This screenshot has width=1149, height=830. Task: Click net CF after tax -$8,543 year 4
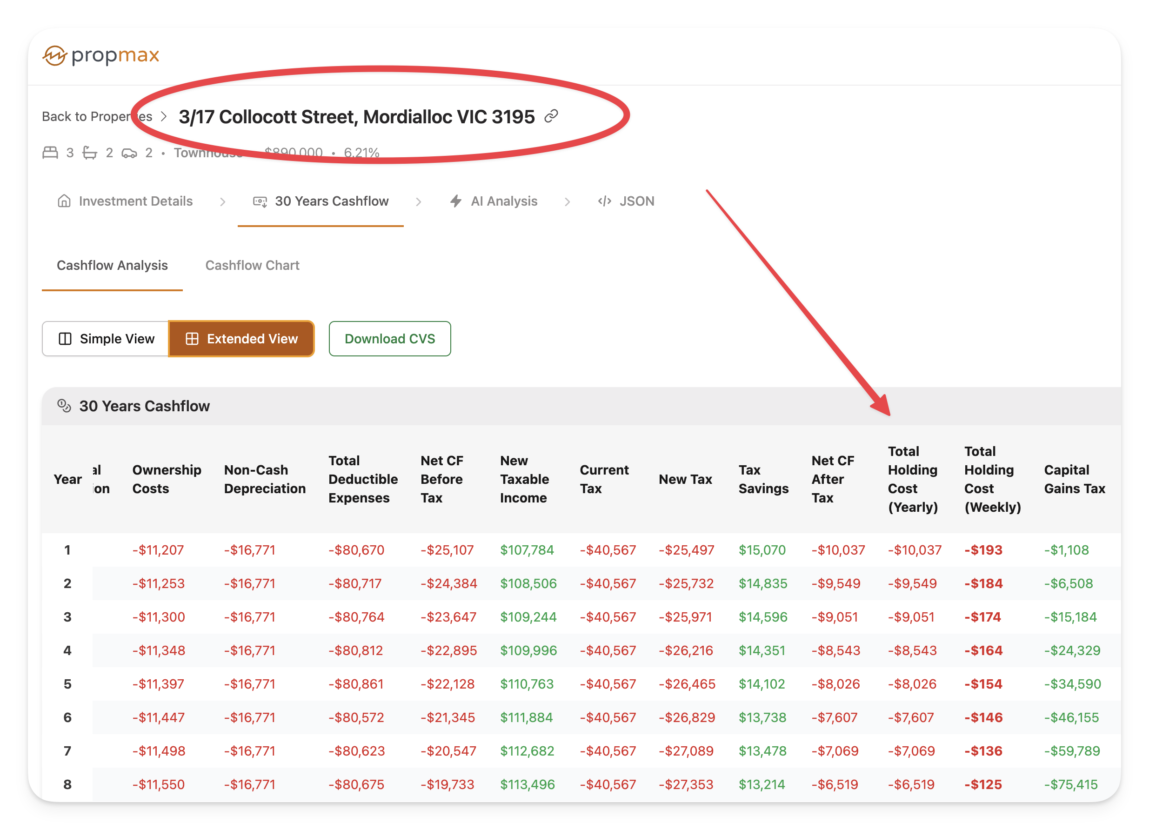point(836,650)
